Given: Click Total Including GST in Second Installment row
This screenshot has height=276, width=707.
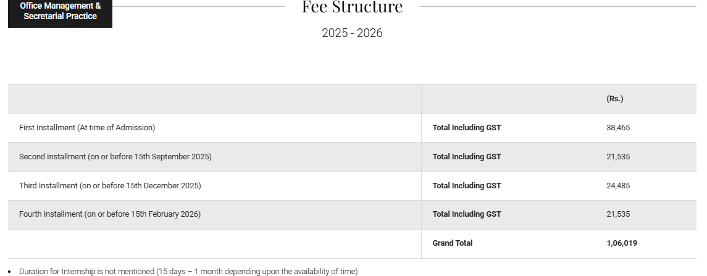Looking at the screenshot, I should 467,157.
